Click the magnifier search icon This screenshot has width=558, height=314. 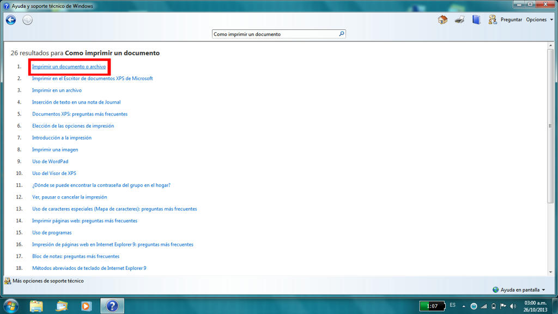pos(341,34)
